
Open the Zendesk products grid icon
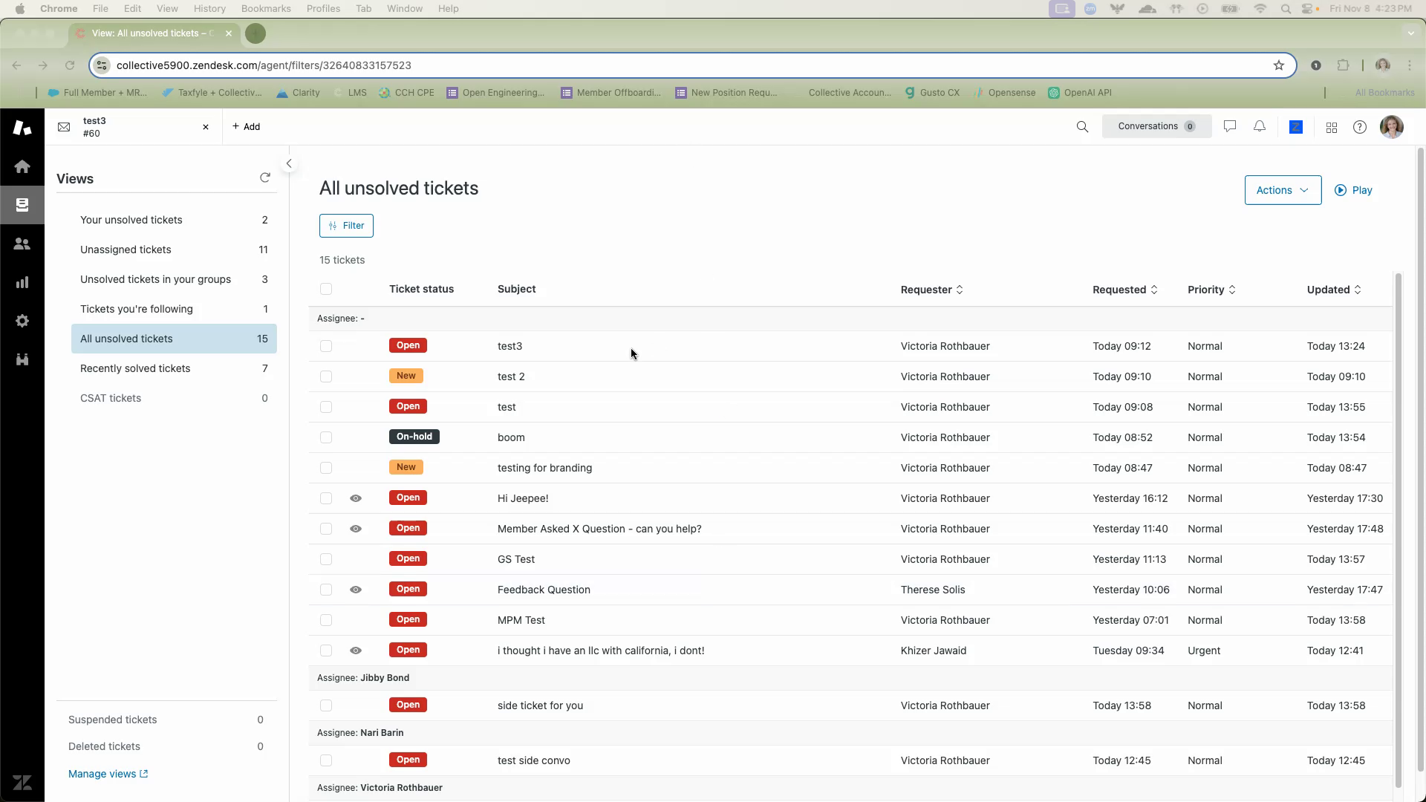click(1332, 128)
